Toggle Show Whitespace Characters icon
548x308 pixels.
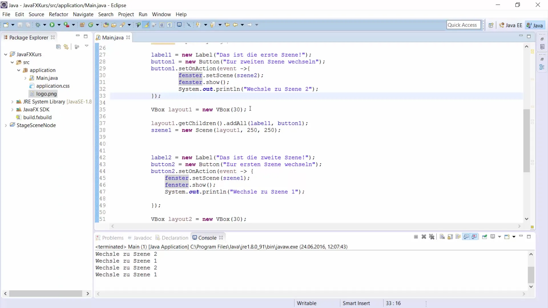pos(170,25)
